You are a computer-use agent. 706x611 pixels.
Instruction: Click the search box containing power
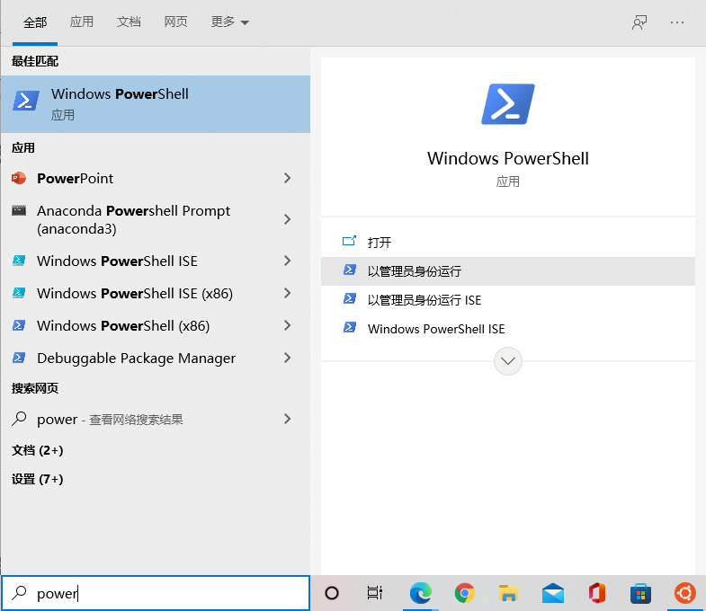pyautogui.click(x=156, y=593)
